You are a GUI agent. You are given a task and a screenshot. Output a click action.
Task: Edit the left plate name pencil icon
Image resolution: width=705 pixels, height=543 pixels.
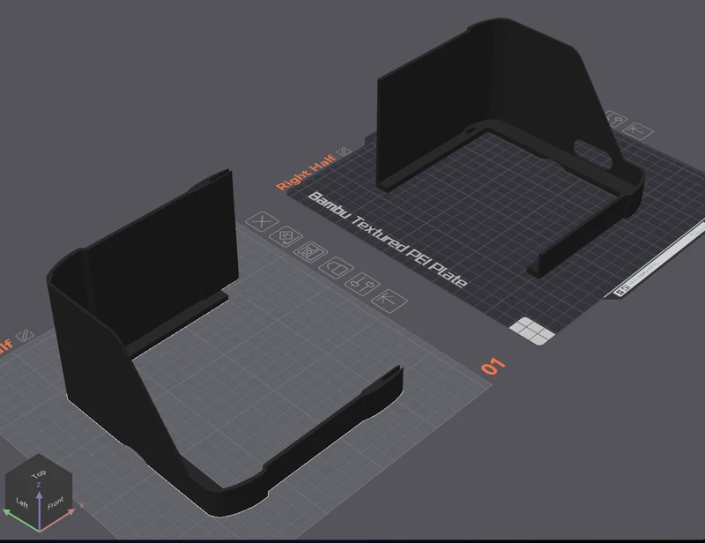click(x=25, y=335)
